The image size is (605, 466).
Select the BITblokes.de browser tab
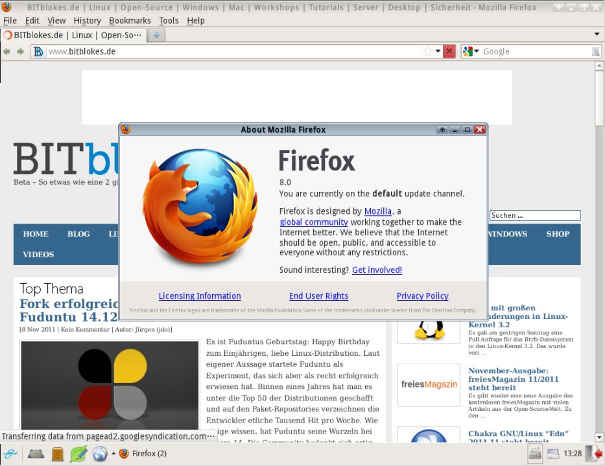(73, 36)
